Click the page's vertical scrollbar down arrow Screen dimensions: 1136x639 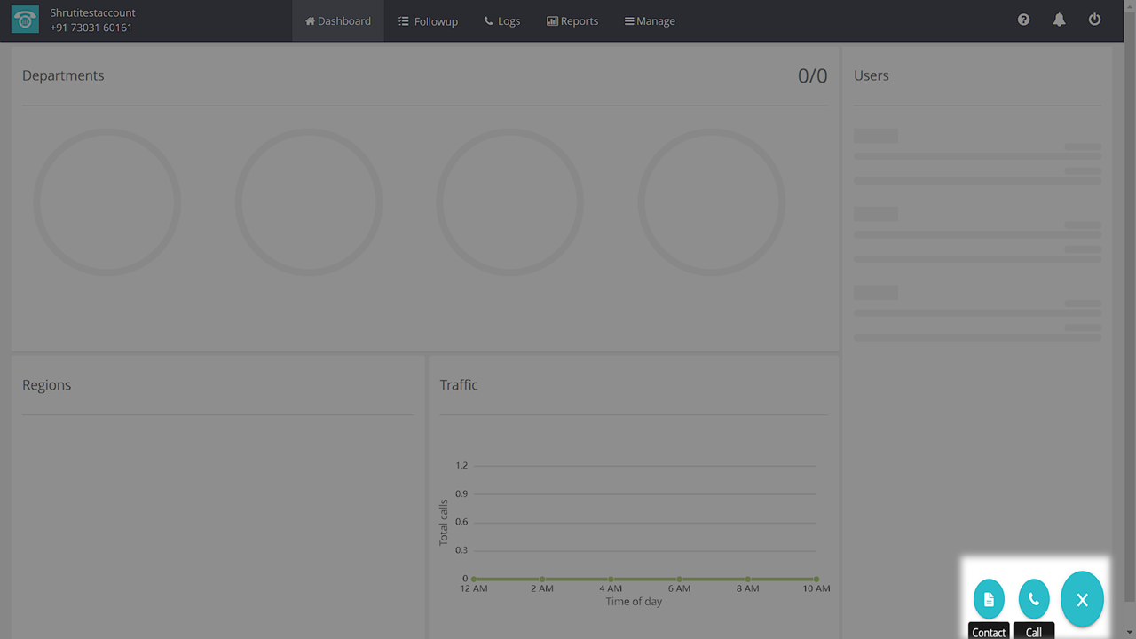[1129, 632]
